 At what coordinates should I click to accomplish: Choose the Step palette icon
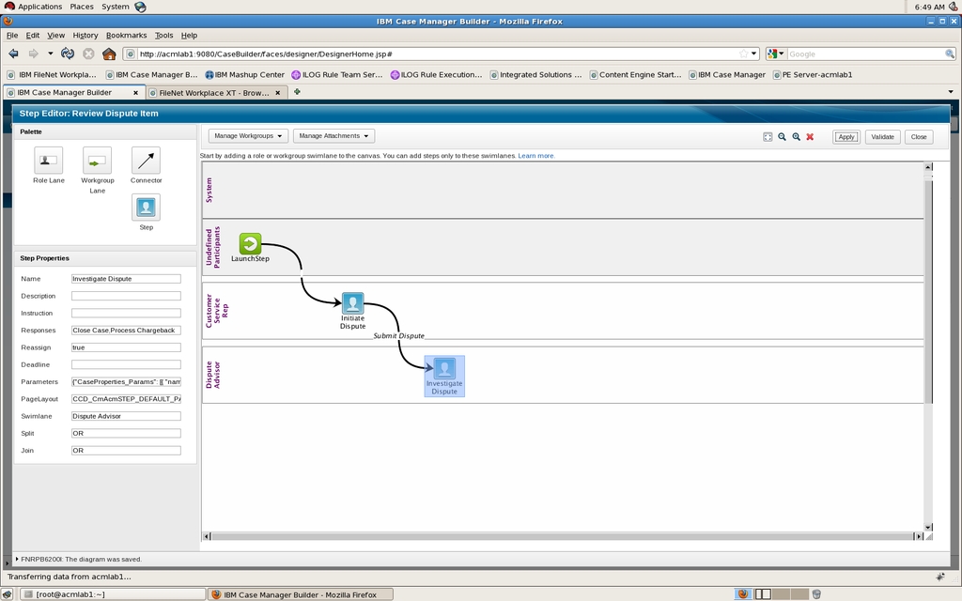[146, 208]
